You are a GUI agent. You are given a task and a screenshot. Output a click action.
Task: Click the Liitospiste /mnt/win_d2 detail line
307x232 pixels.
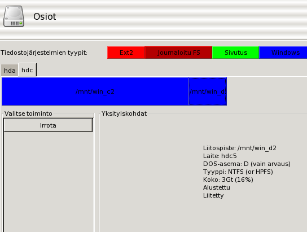point(240,148)
